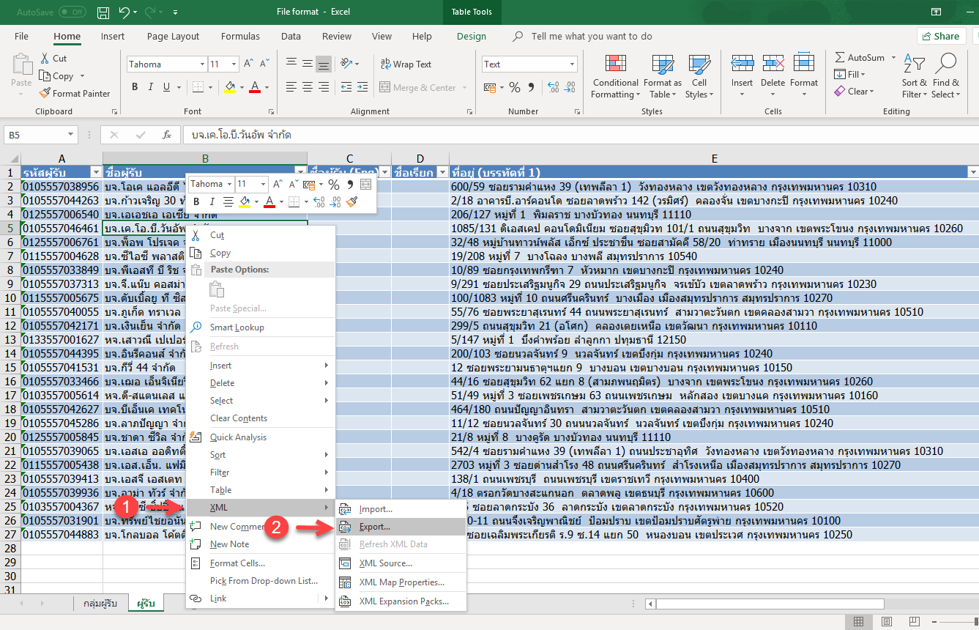Open Smart Lookup from the context menu
Screen dimensions: 979x630
tap(237, 327)
